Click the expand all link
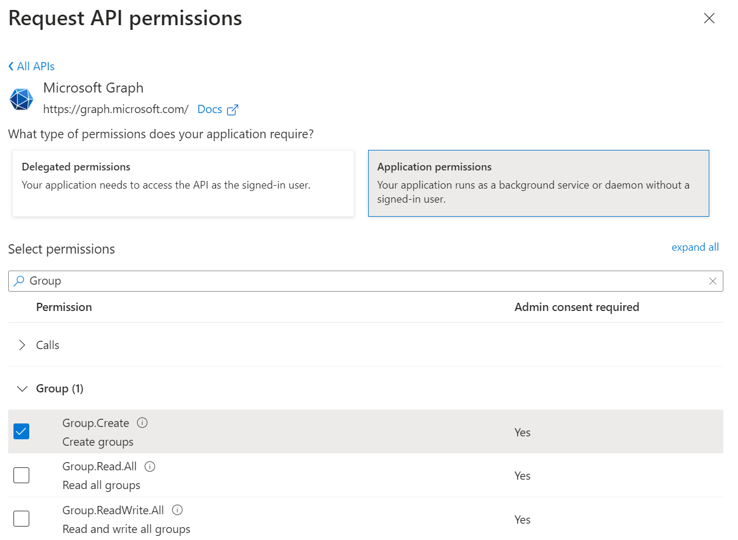Viewport: 738px width, 540px height. [x=695, y=247]
